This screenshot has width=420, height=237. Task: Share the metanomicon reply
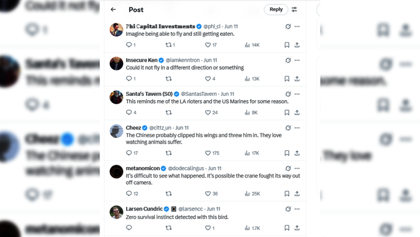[x=297, y=194]
